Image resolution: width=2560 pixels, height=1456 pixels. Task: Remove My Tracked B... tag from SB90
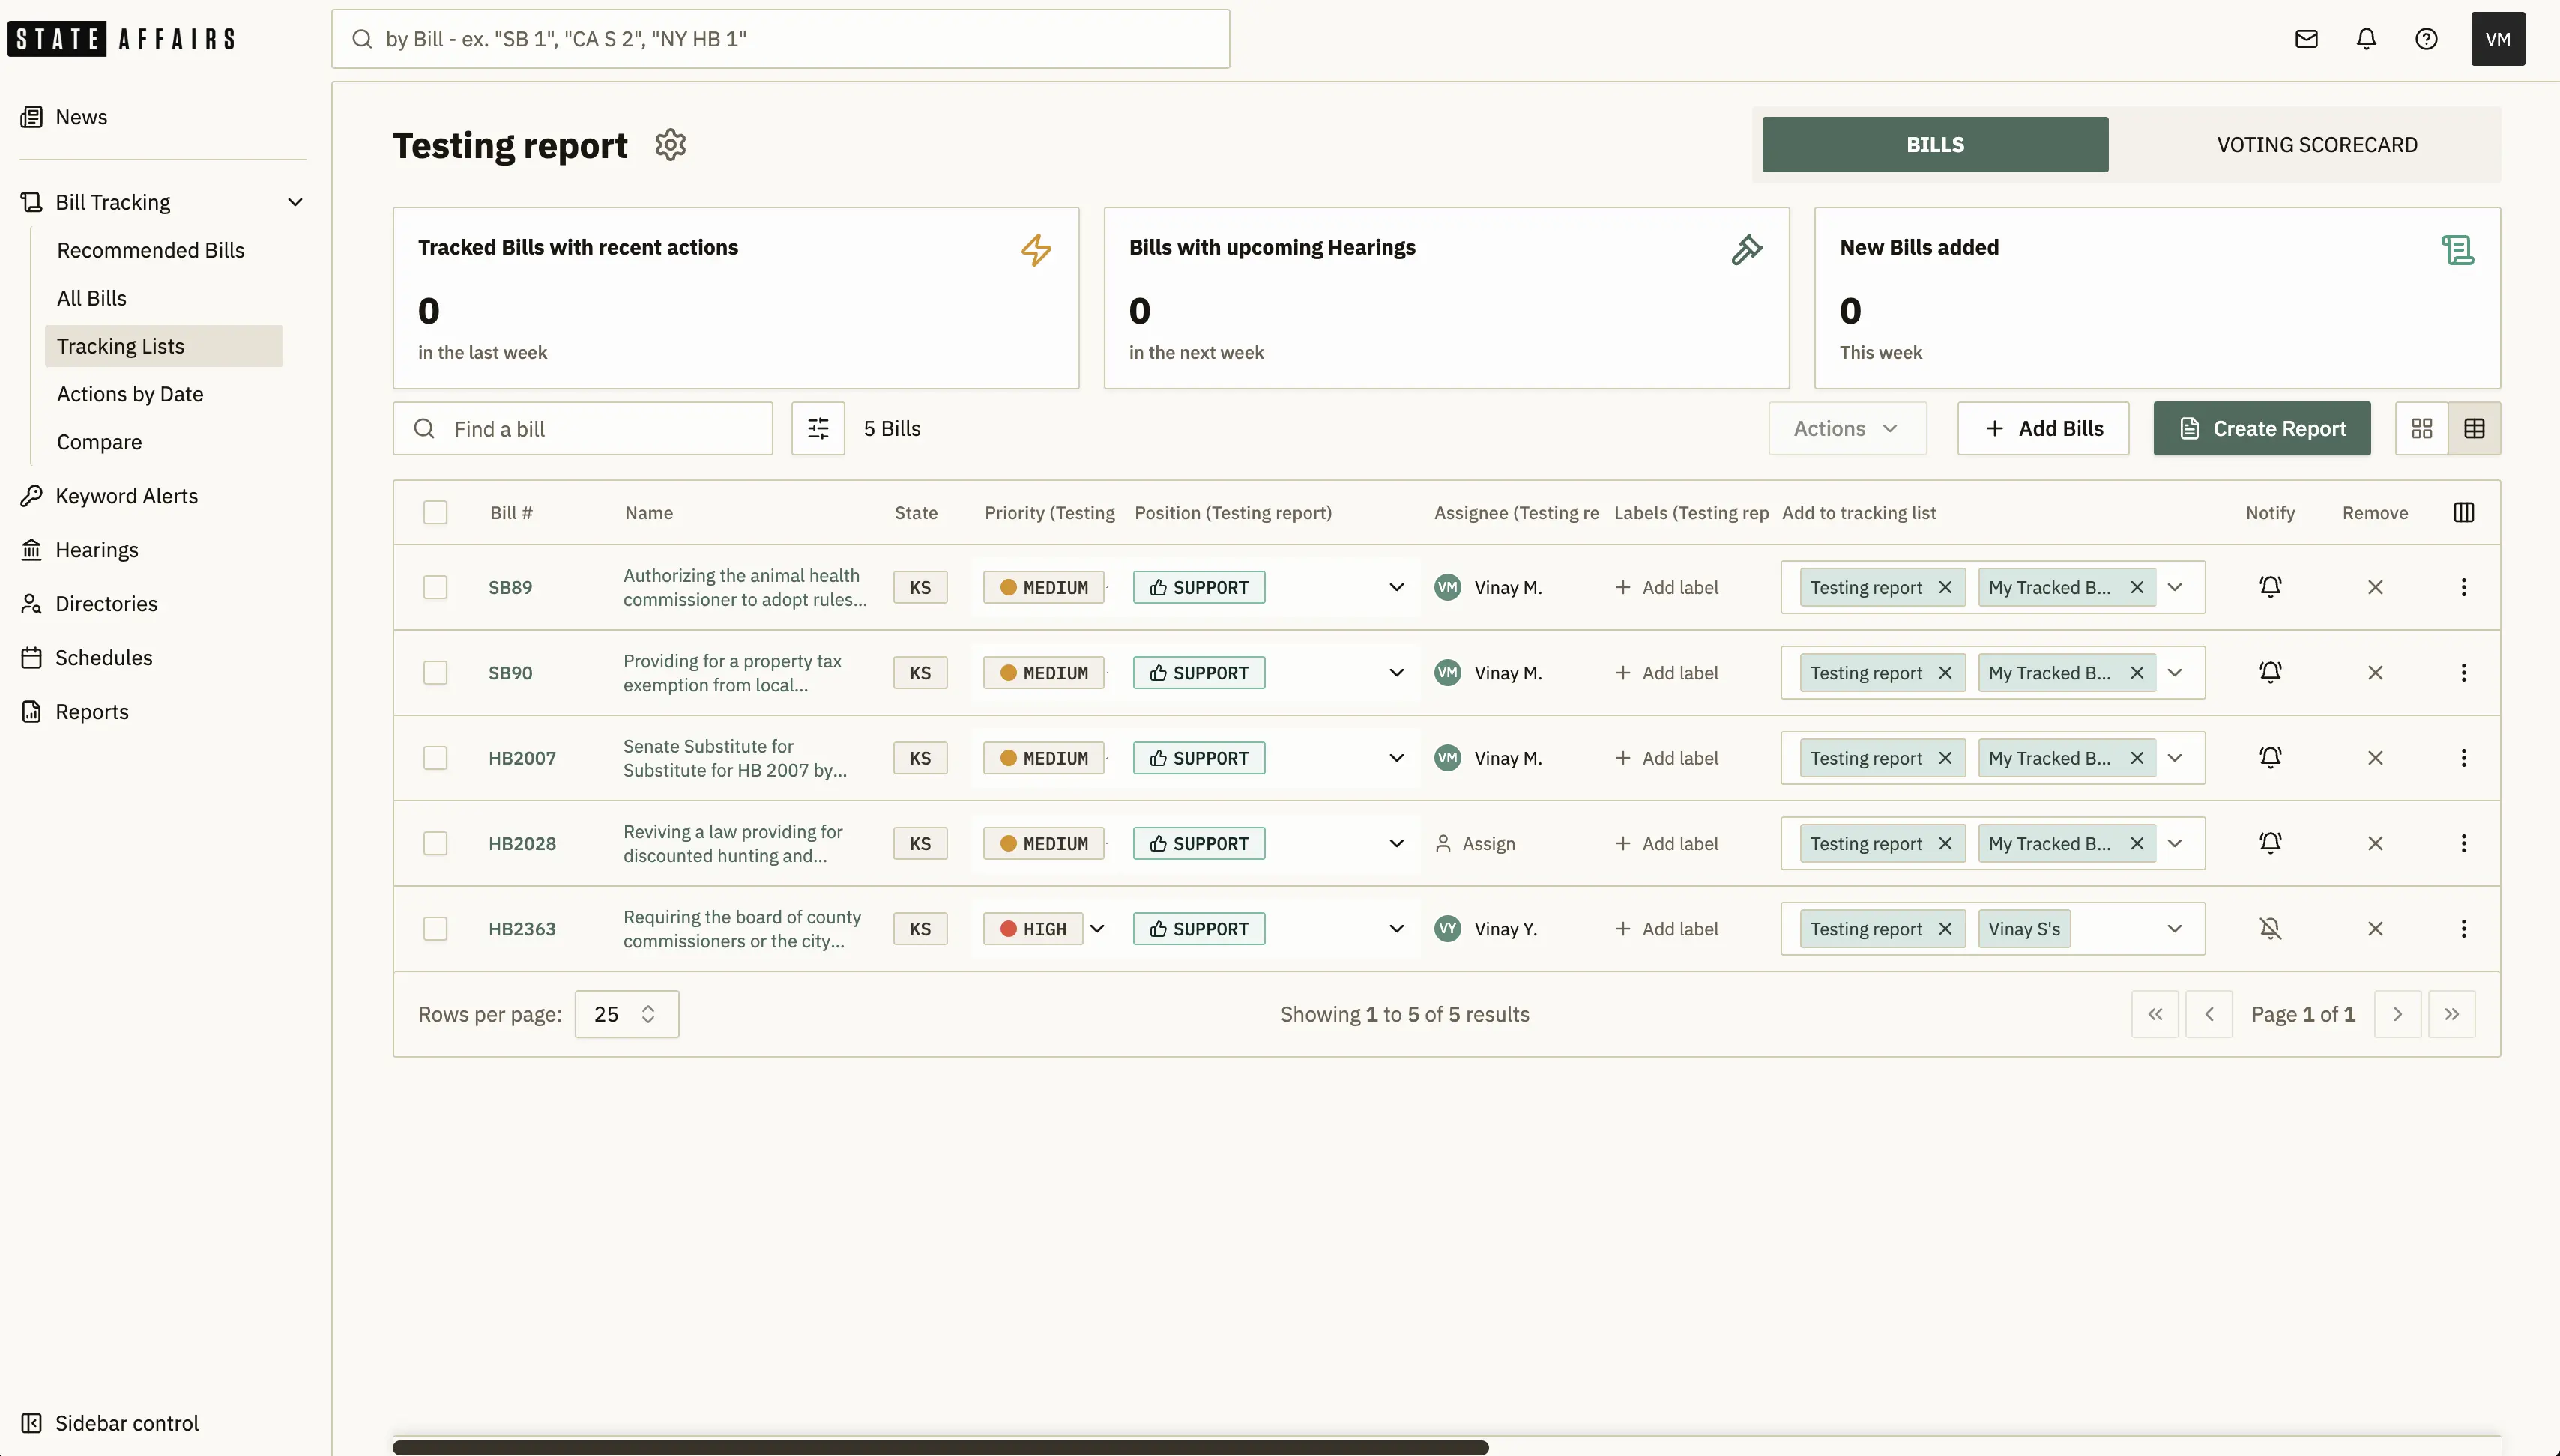(2137, 673)
